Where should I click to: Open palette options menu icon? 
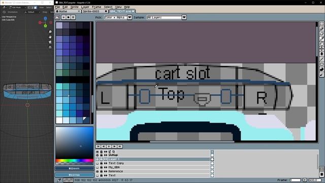click(x=73, y=17)
